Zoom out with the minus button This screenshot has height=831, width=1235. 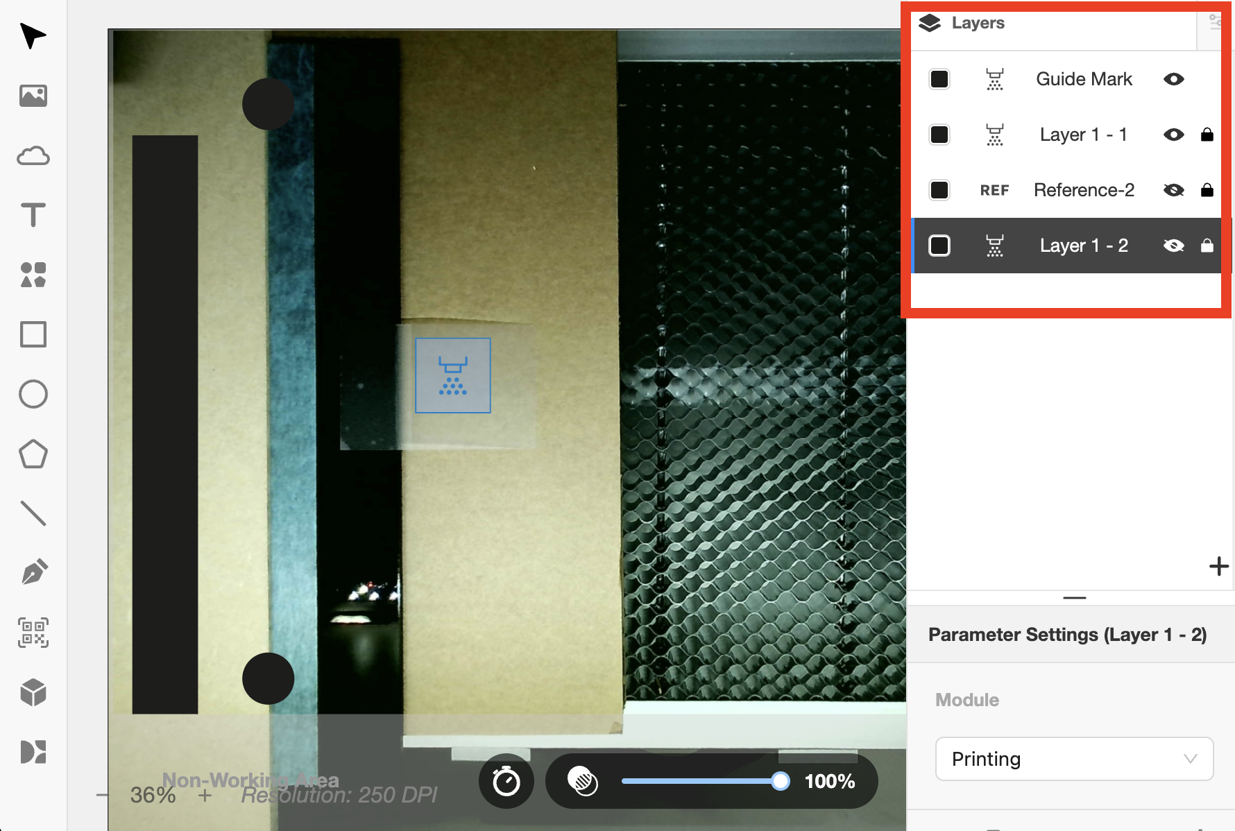(102, 795)
